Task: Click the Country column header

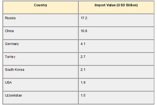Action: tap(41, 5)
